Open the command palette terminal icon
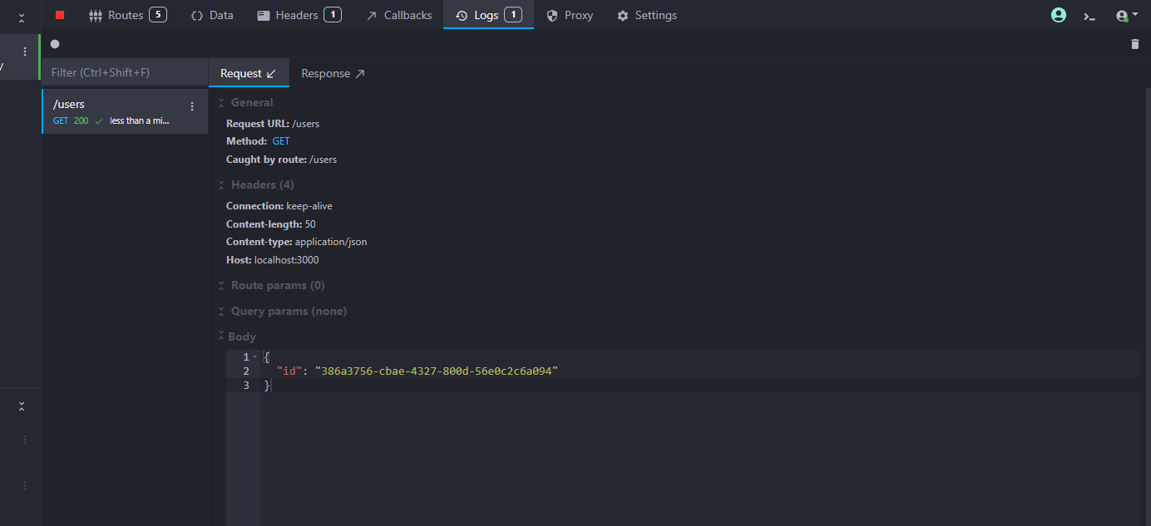1151x526 pixels. [x=1089, y=16]
